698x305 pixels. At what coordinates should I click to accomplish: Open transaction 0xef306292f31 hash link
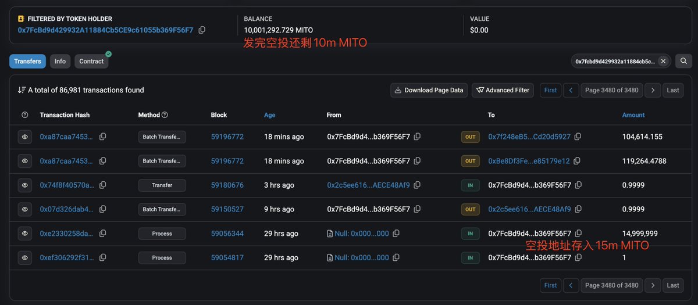66,257
